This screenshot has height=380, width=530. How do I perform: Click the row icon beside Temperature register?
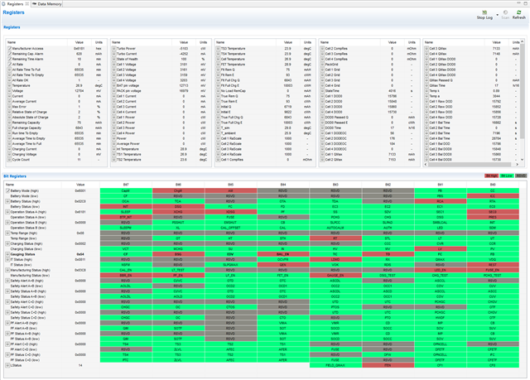click(9, 85)
